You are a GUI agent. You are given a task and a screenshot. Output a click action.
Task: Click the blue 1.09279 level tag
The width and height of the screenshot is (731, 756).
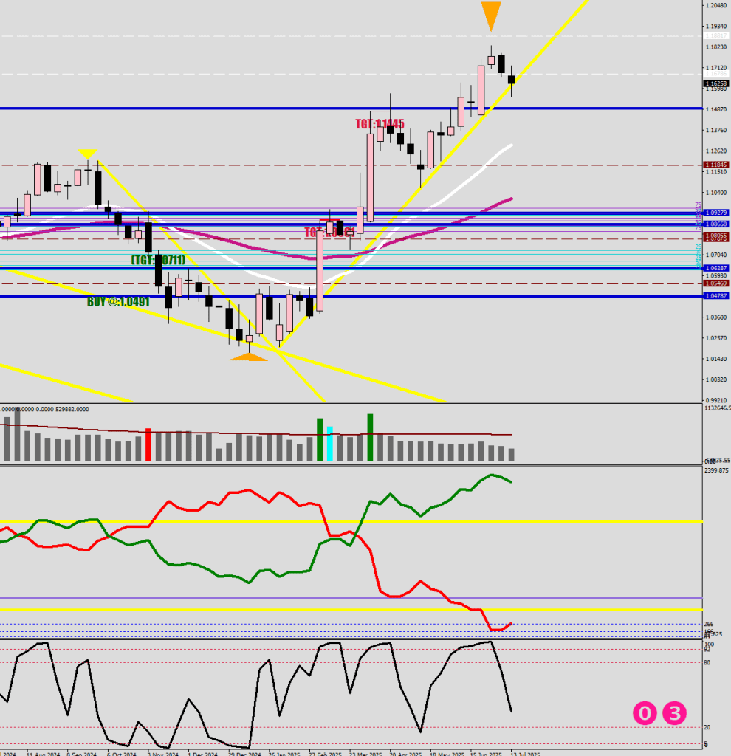[715, 213]
